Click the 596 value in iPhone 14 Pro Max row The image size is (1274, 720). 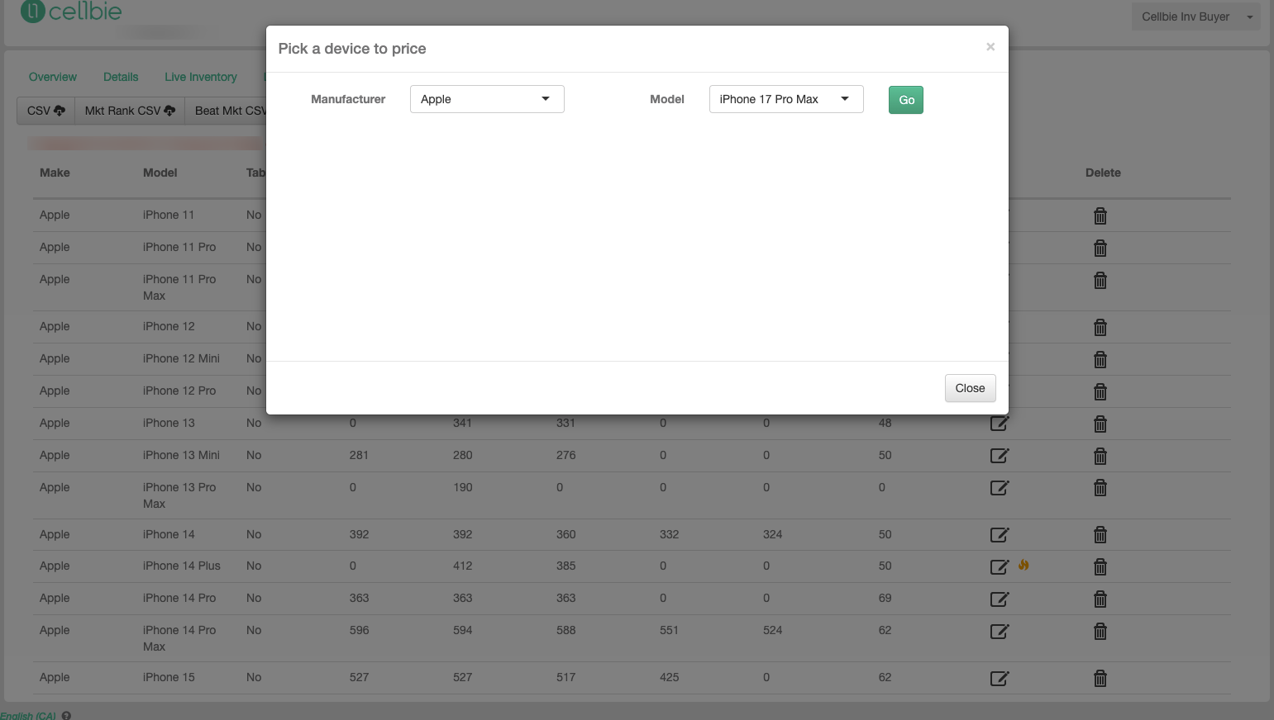359,630
